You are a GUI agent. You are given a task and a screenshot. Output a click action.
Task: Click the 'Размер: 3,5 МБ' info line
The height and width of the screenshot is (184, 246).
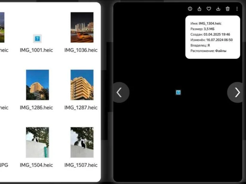(x=202, y=29)
